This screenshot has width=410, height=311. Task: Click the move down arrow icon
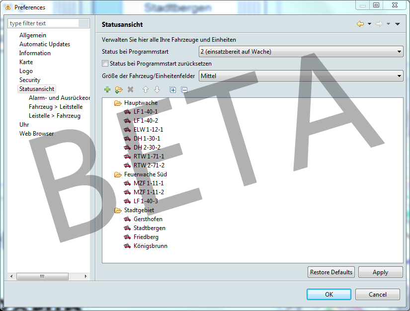click(157, 90)
